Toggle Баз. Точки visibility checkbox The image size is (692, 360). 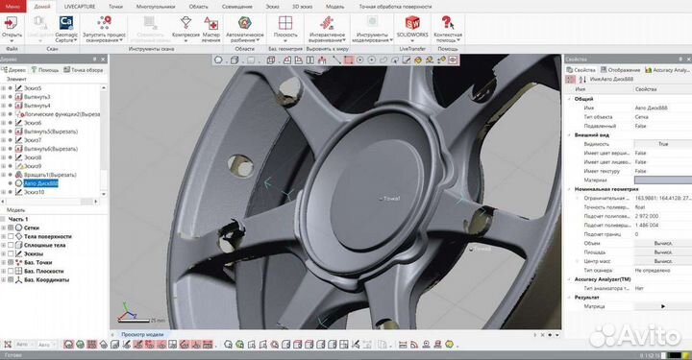click(x=11, y=262)
